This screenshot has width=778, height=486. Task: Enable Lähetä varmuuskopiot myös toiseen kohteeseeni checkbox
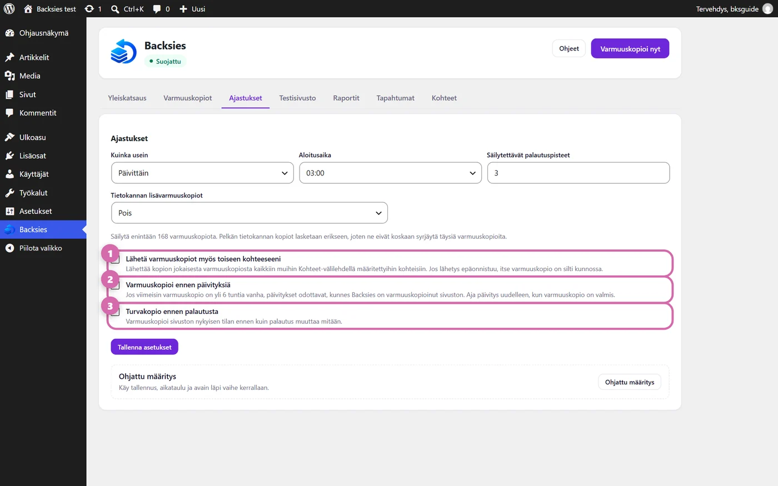115,259
